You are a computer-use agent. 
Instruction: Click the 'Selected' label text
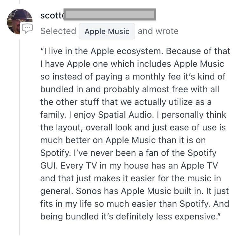58,31
